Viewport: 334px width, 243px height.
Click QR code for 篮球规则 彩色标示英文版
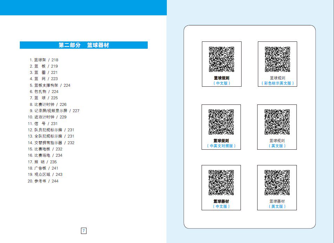tap(277, 59)
